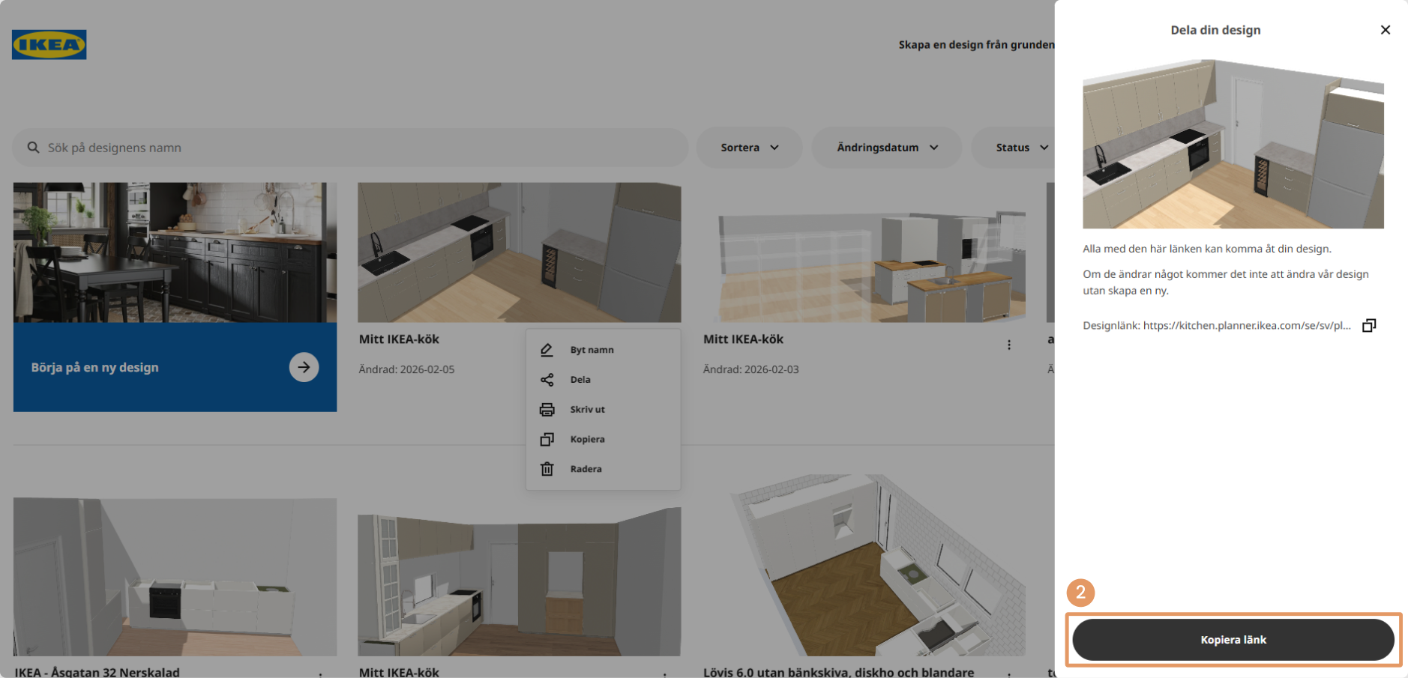
Task: Open the three-dot menu for the 2026-02-03 design
Action: 1009,345
